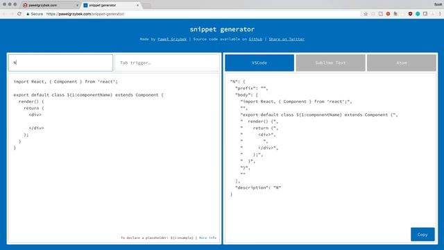
Task: Select the VSCode output tab
Action: 259,62
